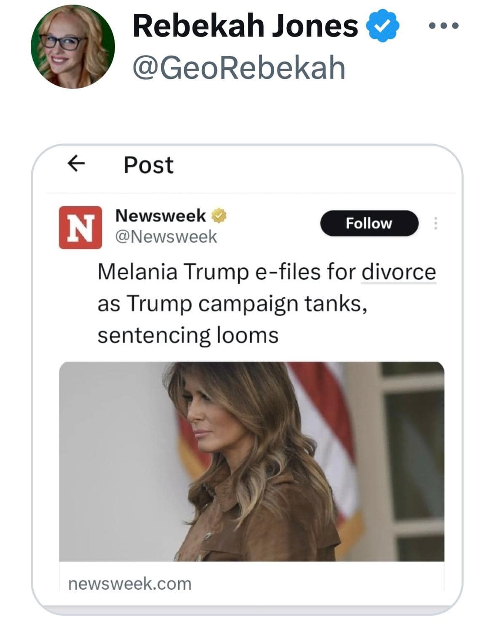
Task: Click the Rebekah Jones display name
Action: [x=245, y=26]
